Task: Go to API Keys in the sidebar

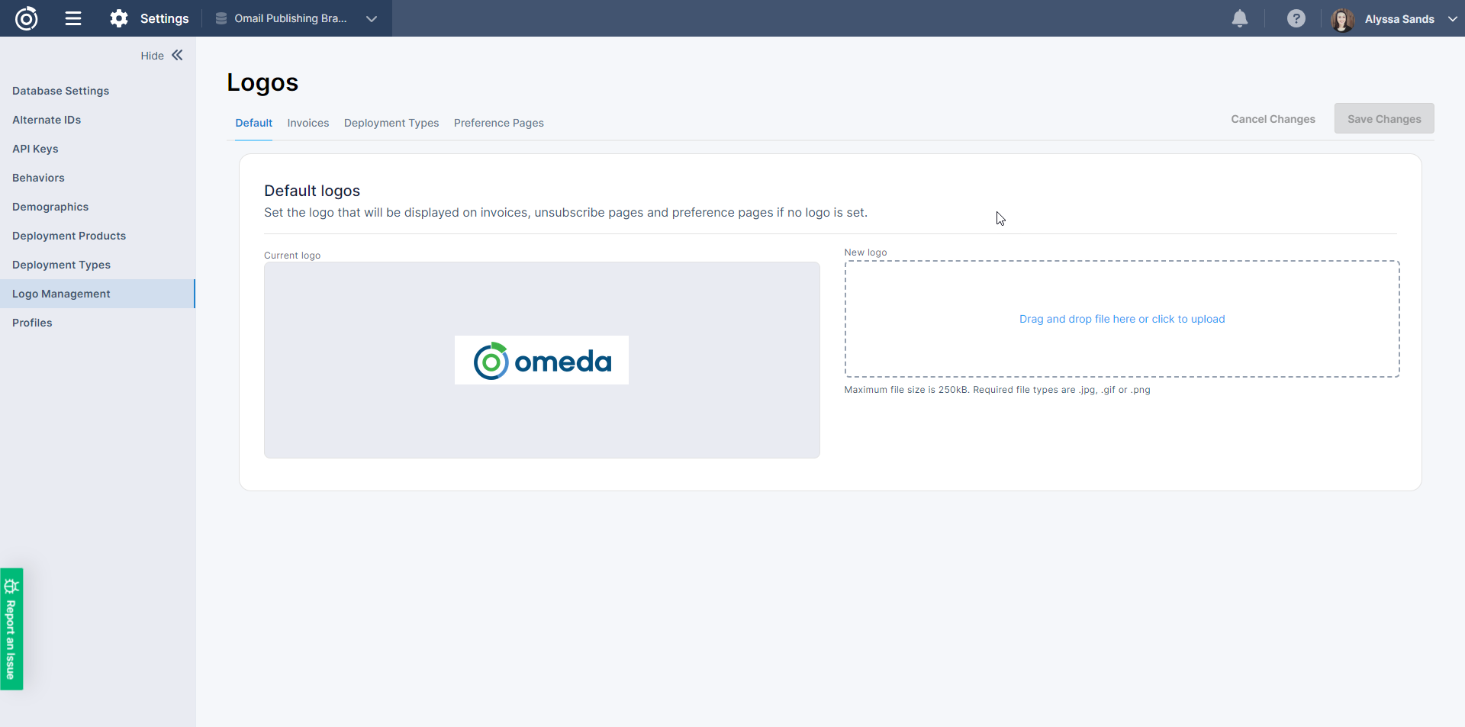Action: pos(35,149)
